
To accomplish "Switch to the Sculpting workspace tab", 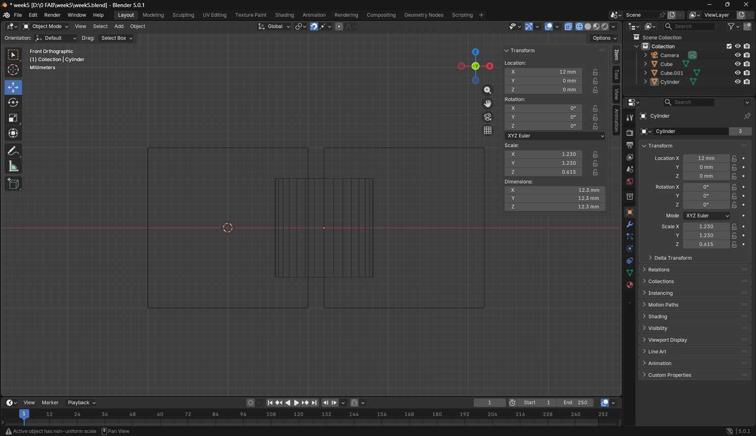I will coord(183,15).
